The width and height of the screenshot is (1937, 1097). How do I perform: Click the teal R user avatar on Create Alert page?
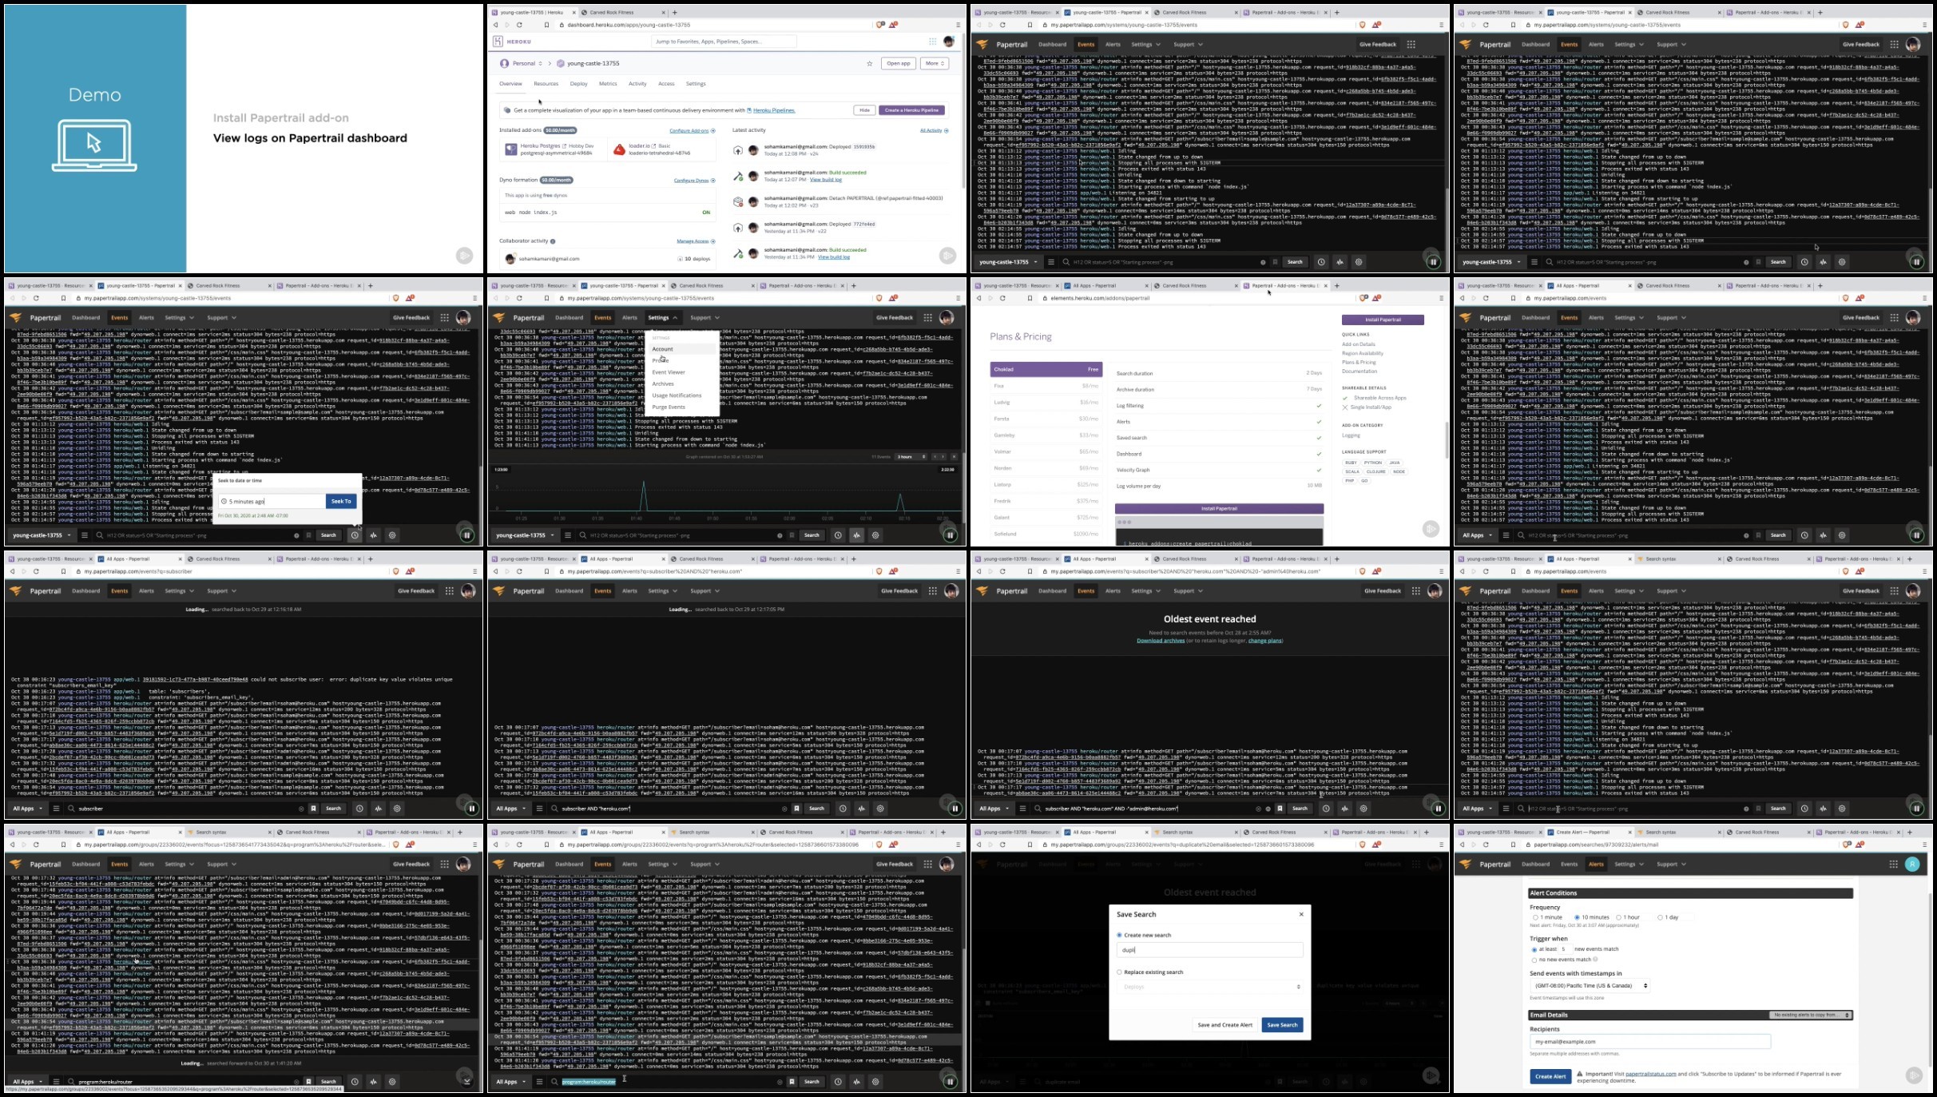click(x=1912, y=864)
